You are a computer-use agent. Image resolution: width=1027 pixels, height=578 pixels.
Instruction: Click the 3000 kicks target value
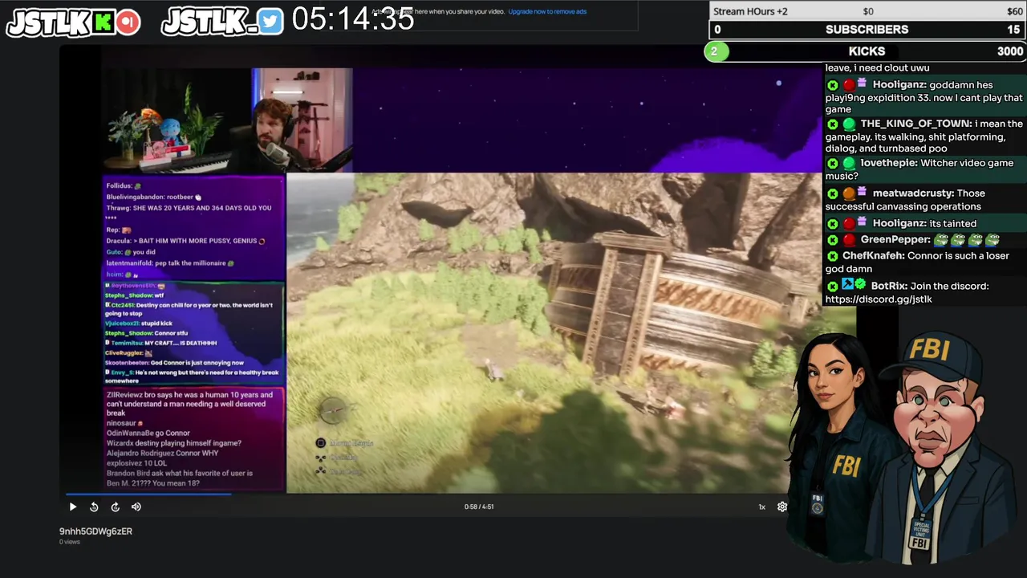[1010, 51]
